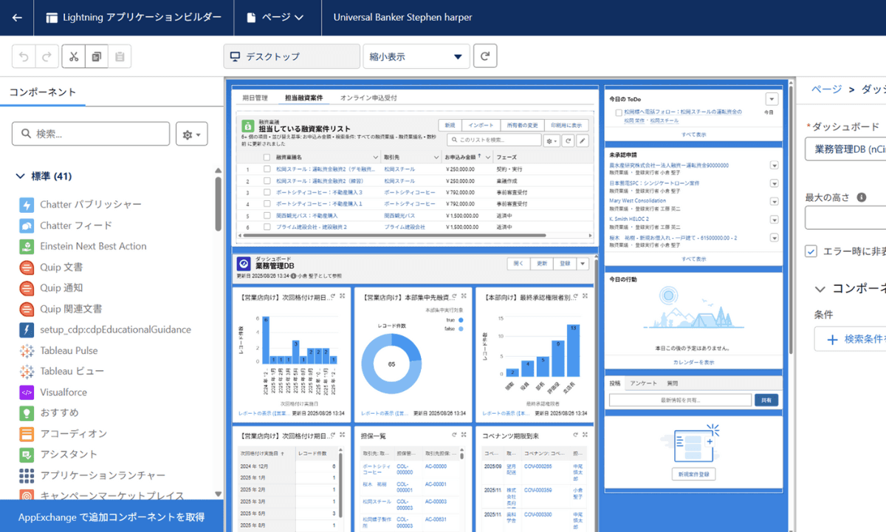This screenshot has height=532, width=886.
Task: Switch to the オンライン申込受付 tab
Action: (368, 98)
